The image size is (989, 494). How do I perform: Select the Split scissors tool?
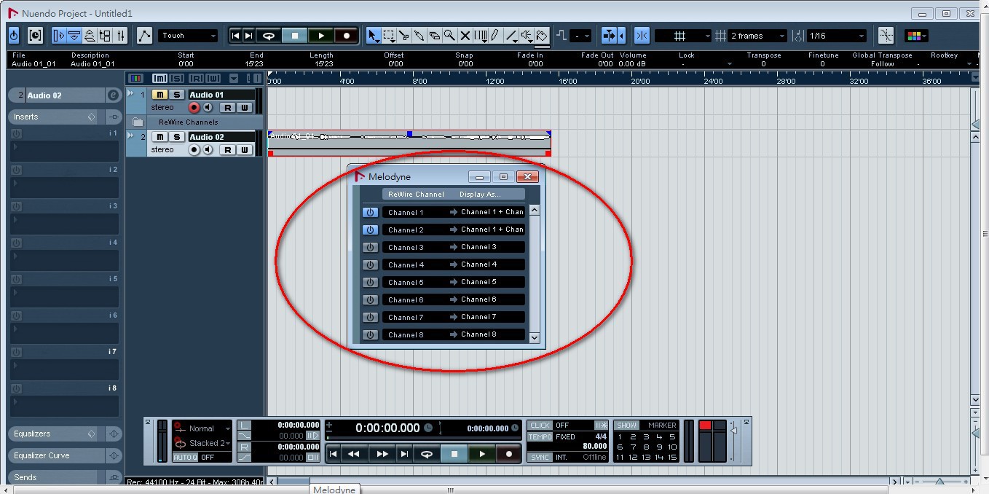404,36
